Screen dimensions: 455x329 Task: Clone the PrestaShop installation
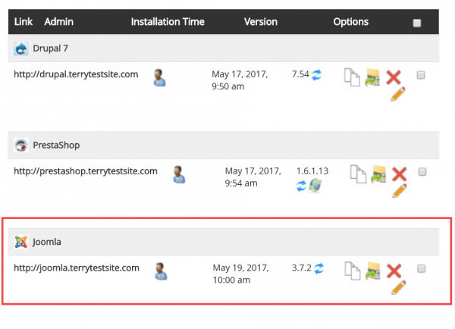click(358, 174)
